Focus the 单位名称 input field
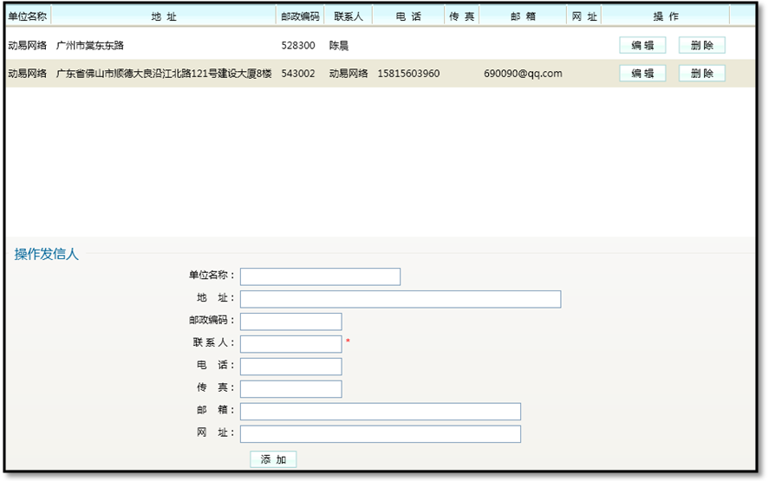Screen dimensions: 769x481 click(x=320, y=276)
